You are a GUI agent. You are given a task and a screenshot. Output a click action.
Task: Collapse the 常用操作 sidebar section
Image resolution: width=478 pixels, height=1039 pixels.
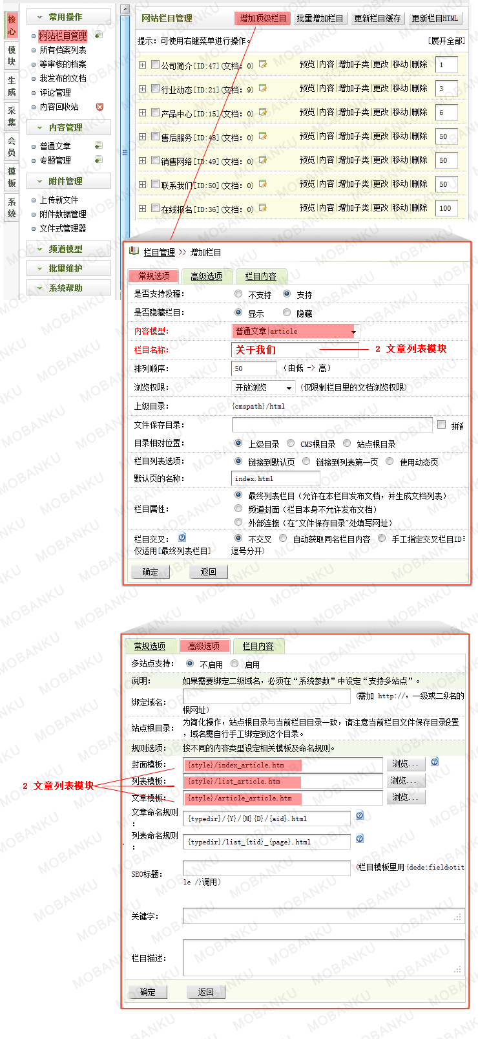point(68,17)
